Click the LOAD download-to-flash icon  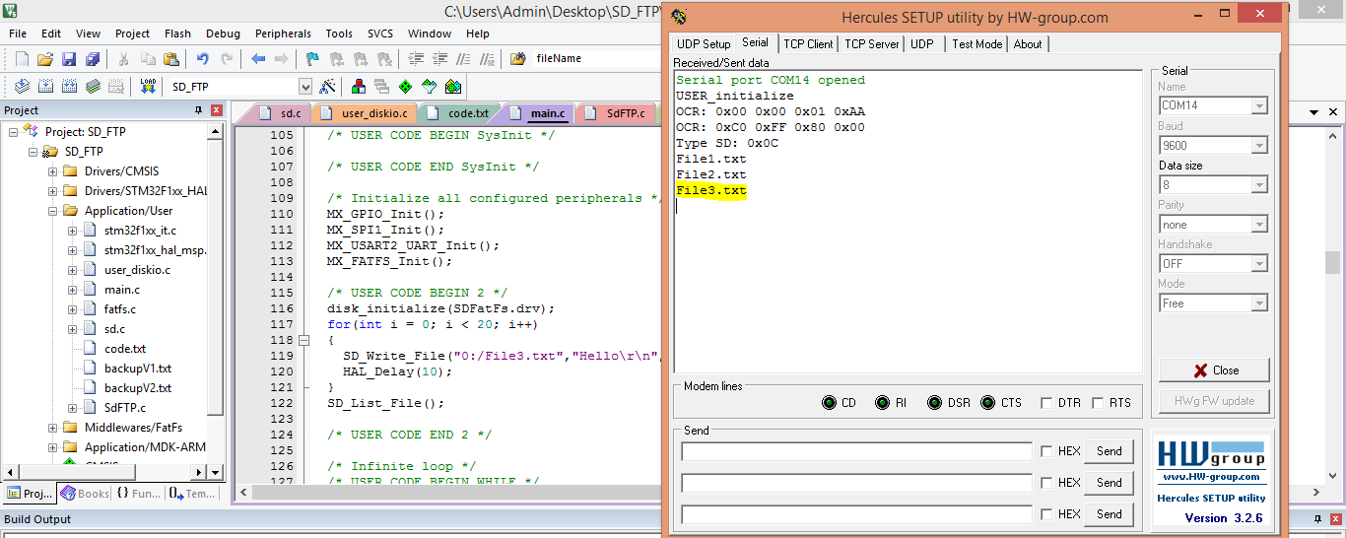pyautogui.click(x=148, y=87)
